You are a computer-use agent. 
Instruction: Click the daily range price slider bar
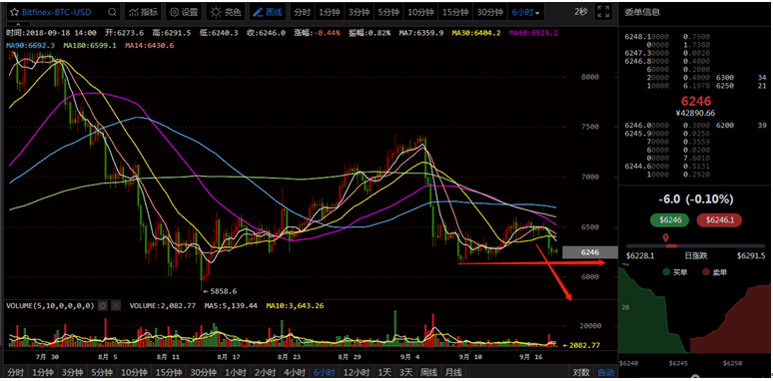pos(695,245)
